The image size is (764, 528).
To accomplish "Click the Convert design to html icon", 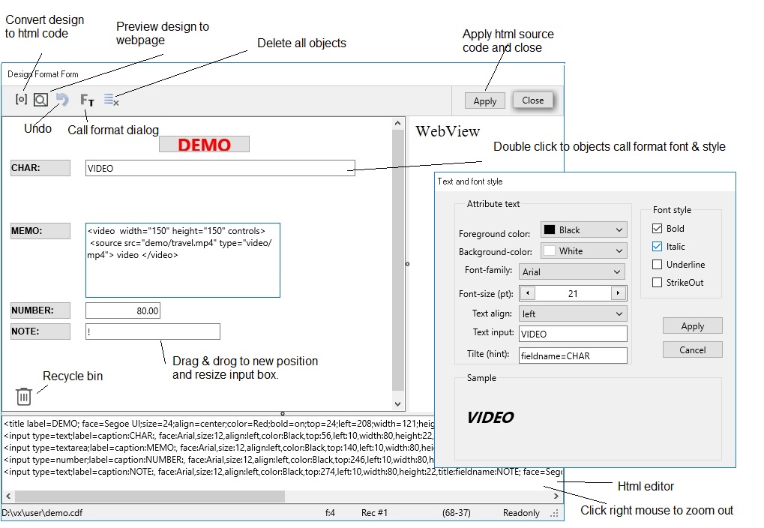I will click(21, 99).
